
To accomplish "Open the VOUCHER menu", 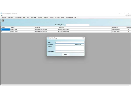I will (x=33, y=18).
